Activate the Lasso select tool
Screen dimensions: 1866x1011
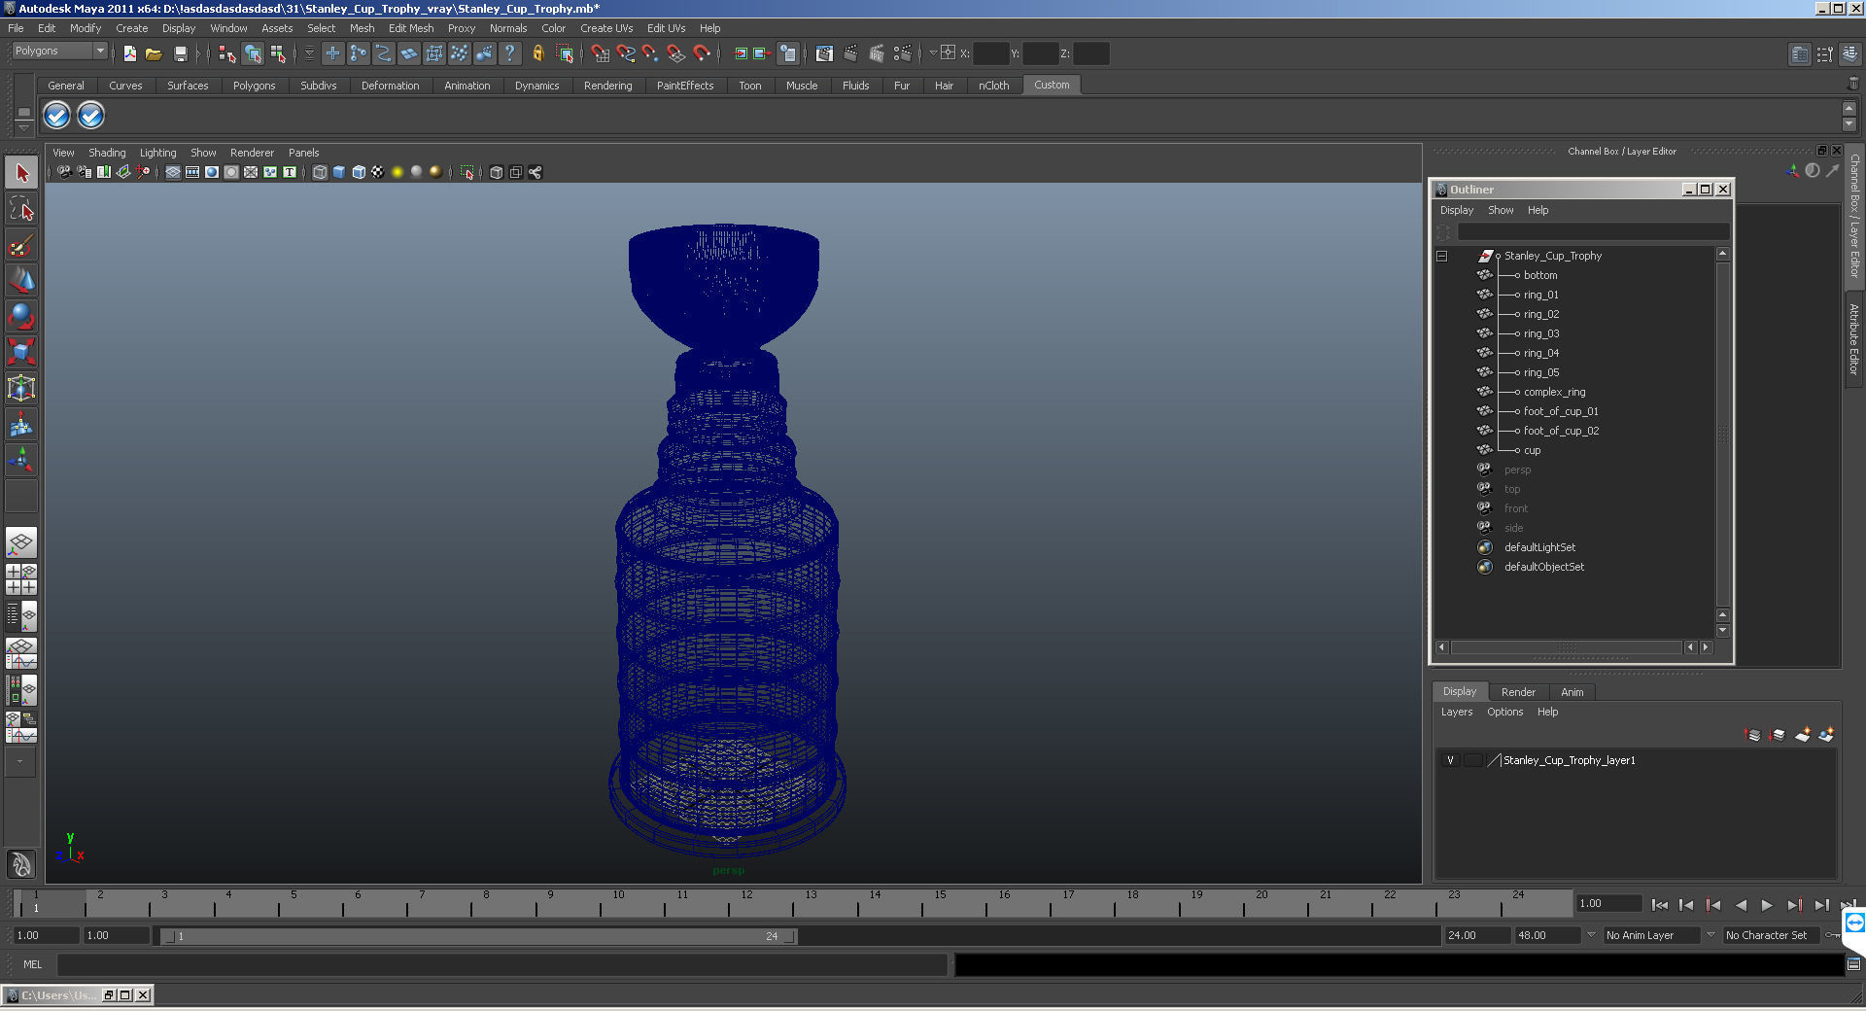(21, 208)
